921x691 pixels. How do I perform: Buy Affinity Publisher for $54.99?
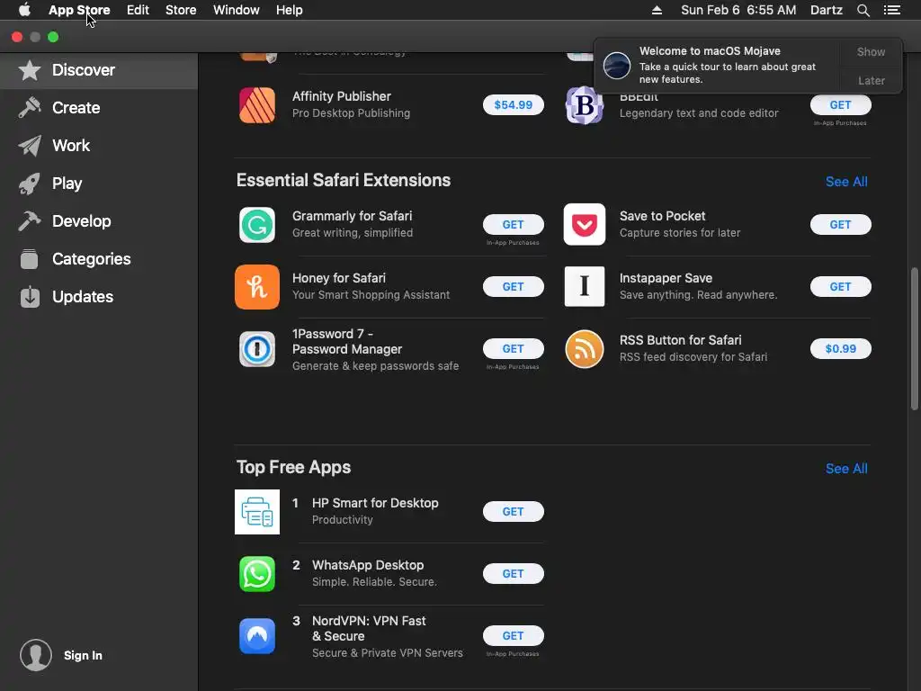pos(514,105)
